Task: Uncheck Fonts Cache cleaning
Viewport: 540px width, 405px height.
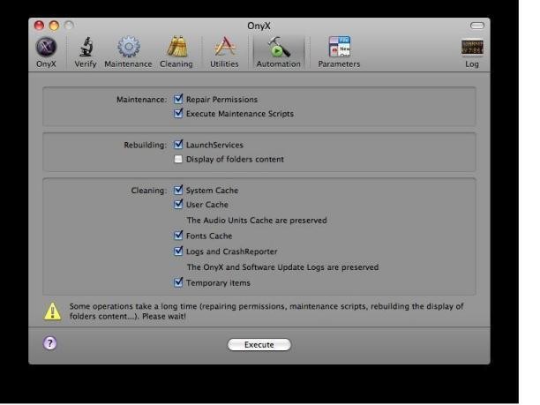Action: pos(178,236)
